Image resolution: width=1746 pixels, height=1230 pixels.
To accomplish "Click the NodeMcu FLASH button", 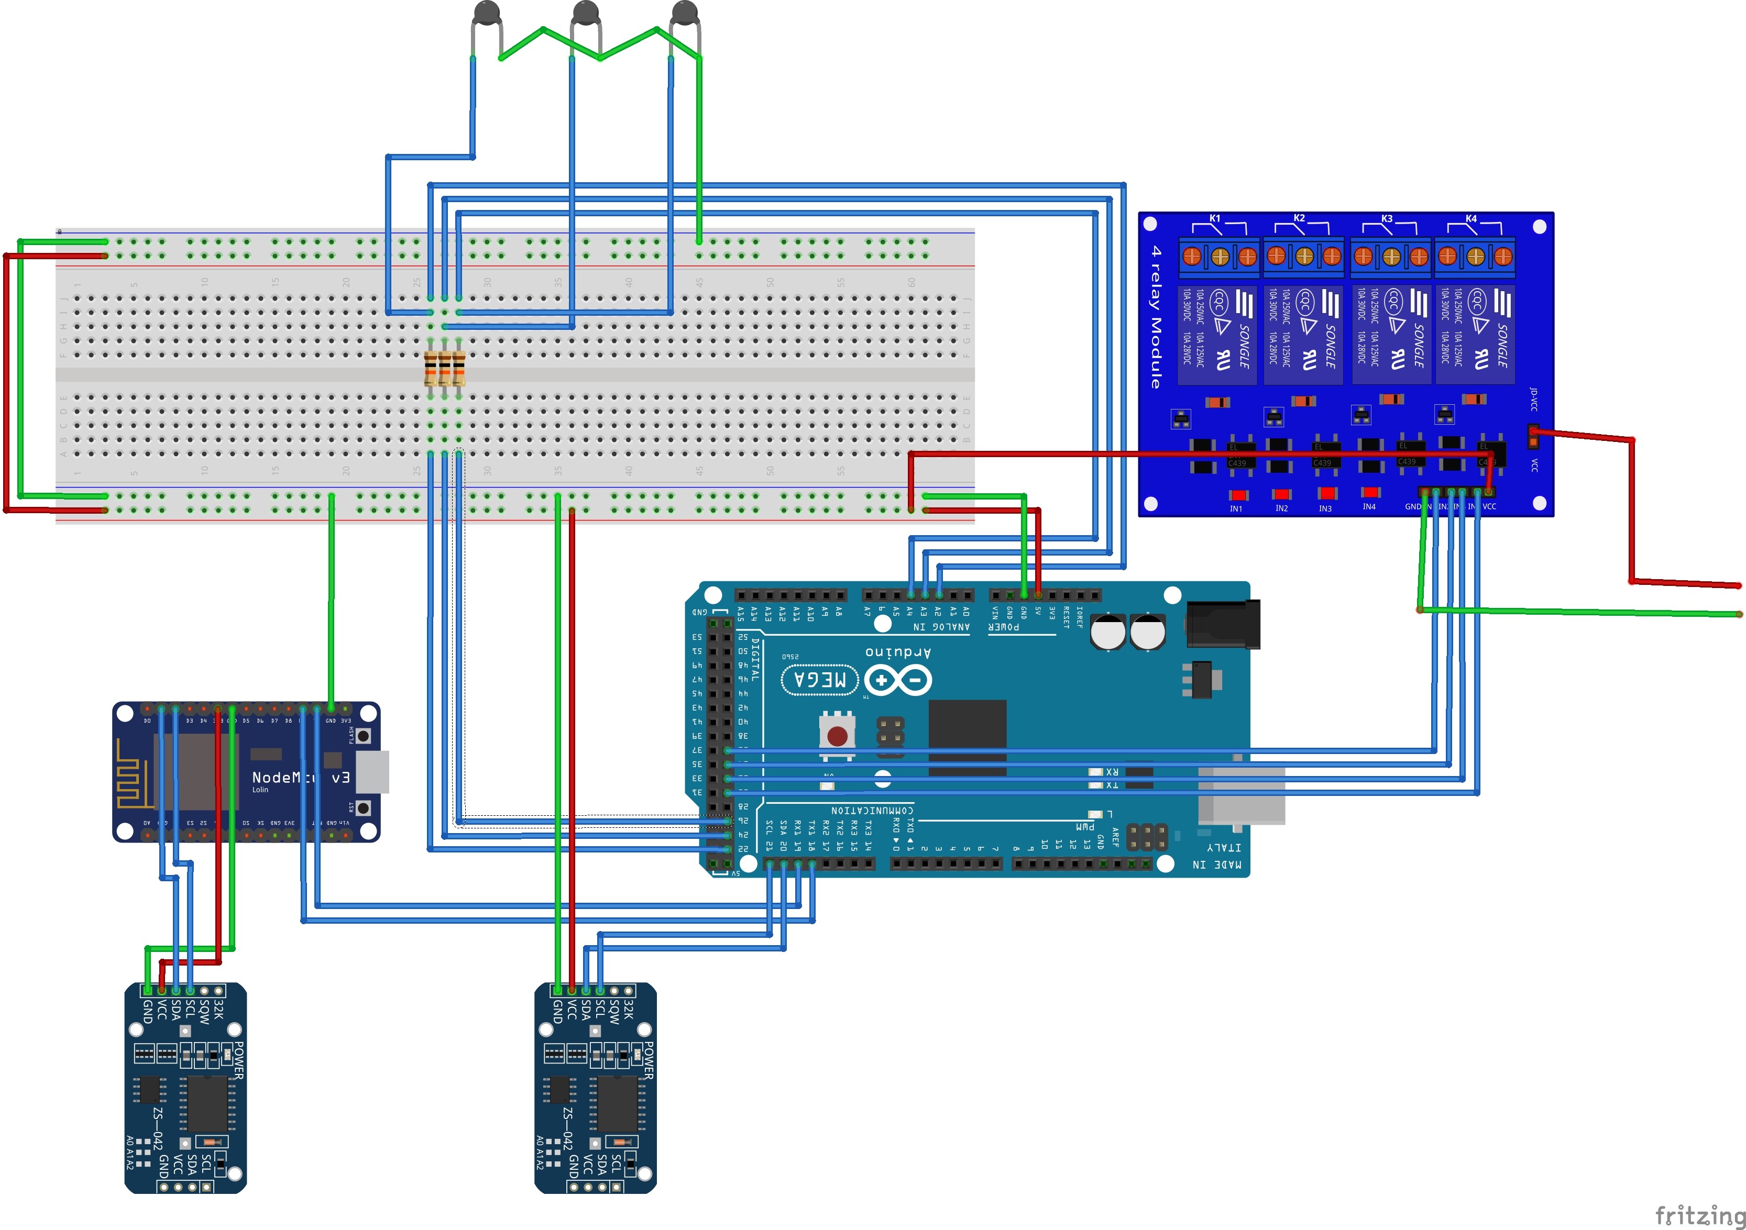I will (364, 736).
